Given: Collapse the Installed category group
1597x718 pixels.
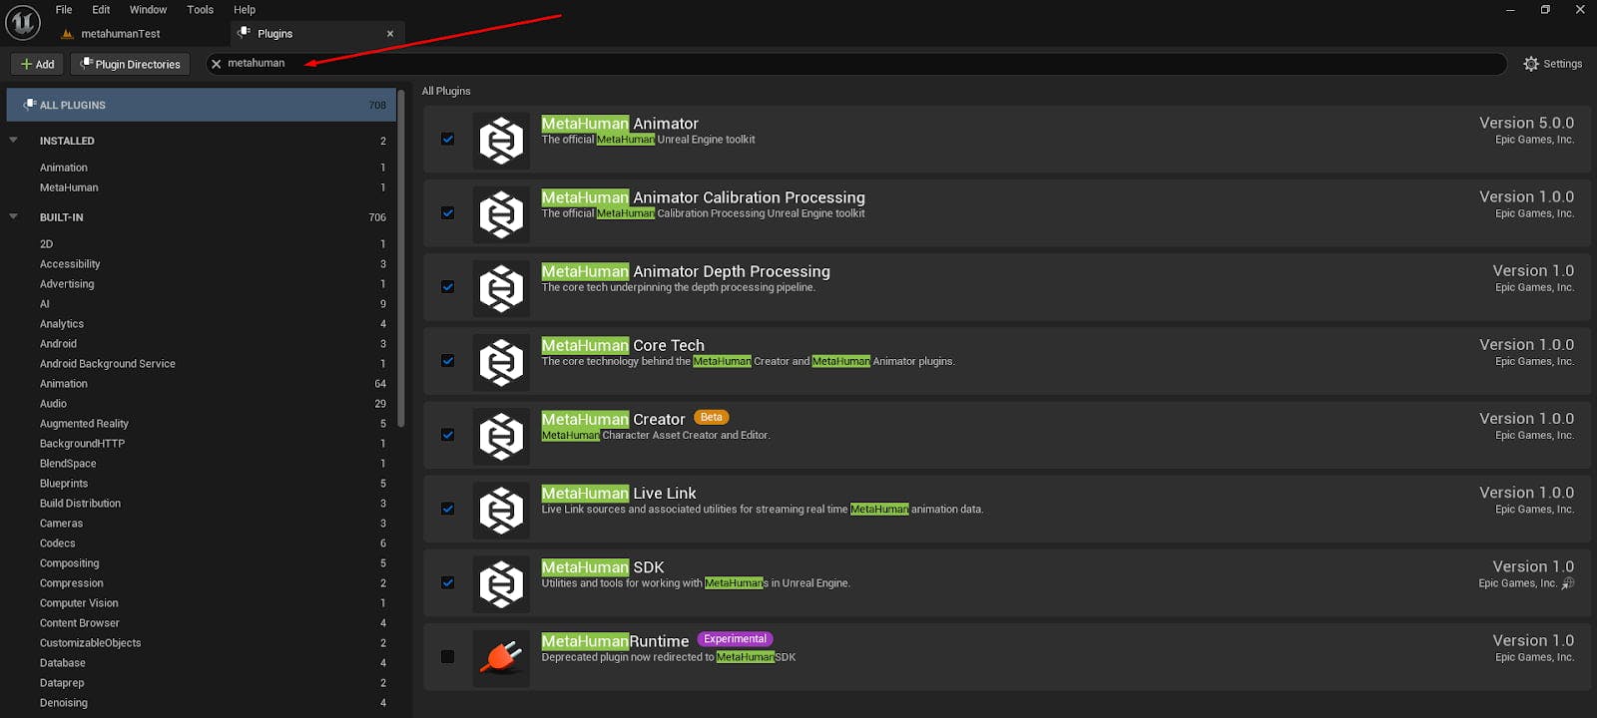Looking at the screenshot, I should tap(14, 141).
